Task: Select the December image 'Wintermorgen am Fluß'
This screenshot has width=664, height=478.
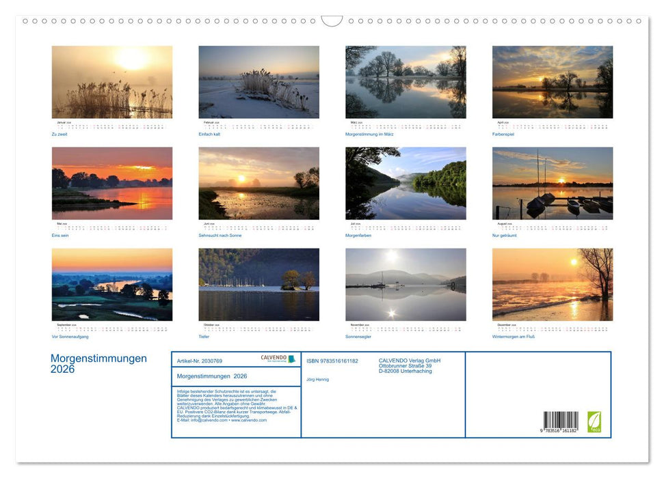Action: point(551,284)
